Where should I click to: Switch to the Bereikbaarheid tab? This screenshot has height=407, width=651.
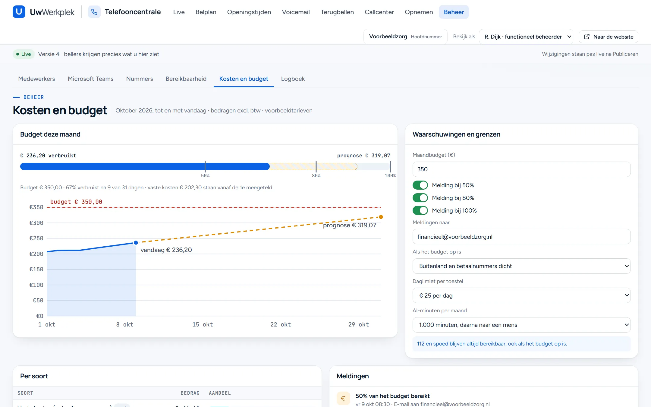tap(186, 79)
